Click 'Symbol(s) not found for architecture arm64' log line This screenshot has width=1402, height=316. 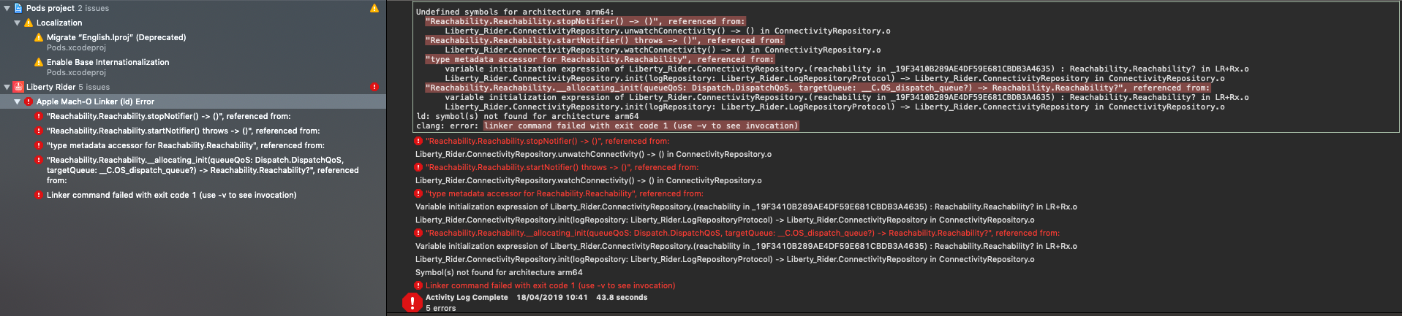499,272
